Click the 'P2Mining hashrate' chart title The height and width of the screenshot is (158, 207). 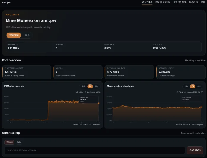coord(14,86)
